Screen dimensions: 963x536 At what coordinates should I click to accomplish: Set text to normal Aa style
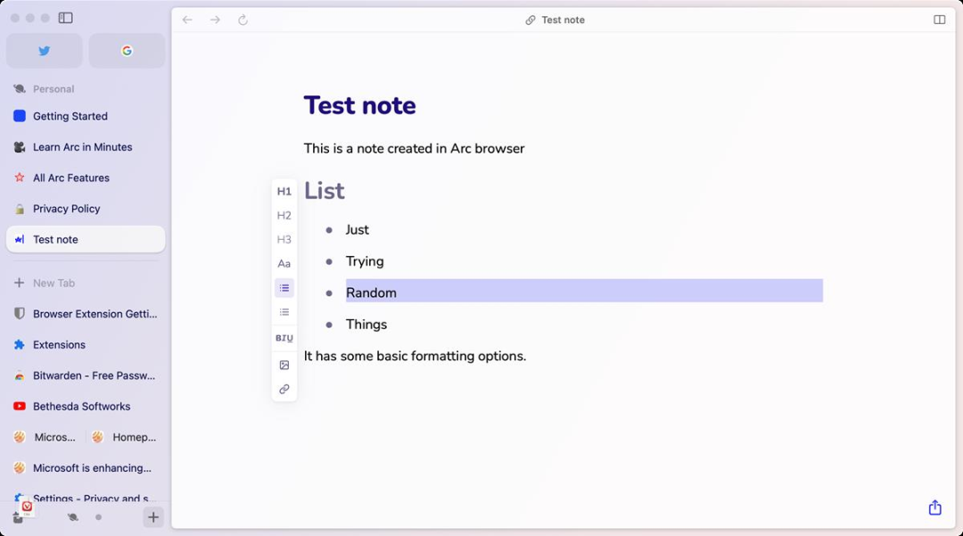pyautogui.click(x=284, y=263)
